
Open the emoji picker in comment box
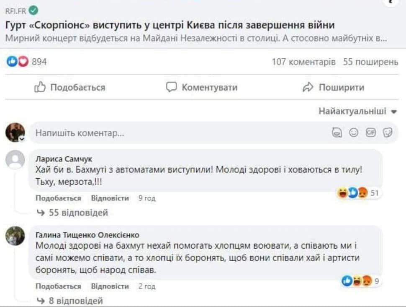(354, 133)
